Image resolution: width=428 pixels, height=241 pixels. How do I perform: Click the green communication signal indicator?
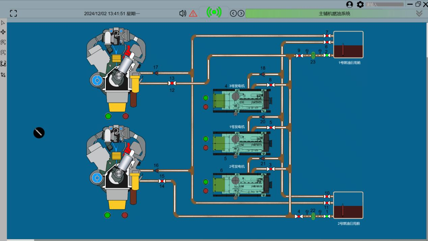click(214, 12)
